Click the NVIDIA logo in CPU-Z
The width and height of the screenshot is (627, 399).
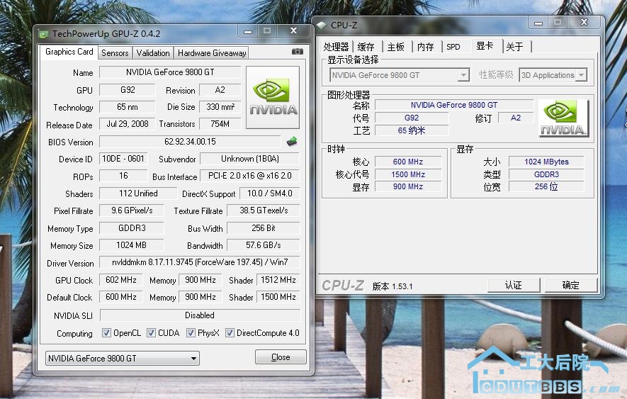point(563,118)
